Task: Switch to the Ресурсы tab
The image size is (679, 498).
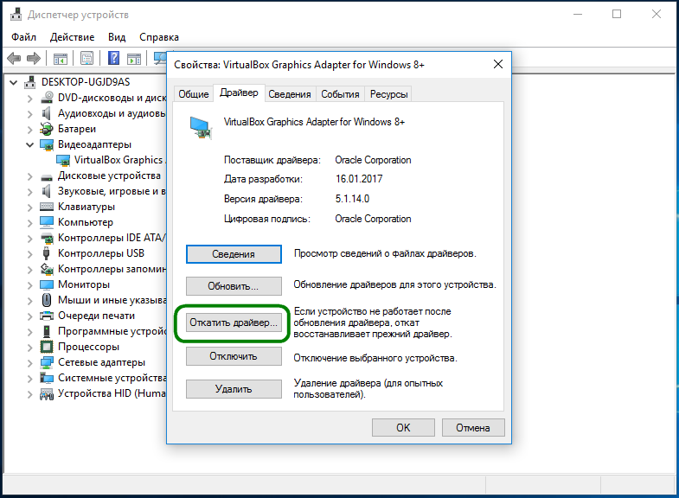Action: coord(389,94)
